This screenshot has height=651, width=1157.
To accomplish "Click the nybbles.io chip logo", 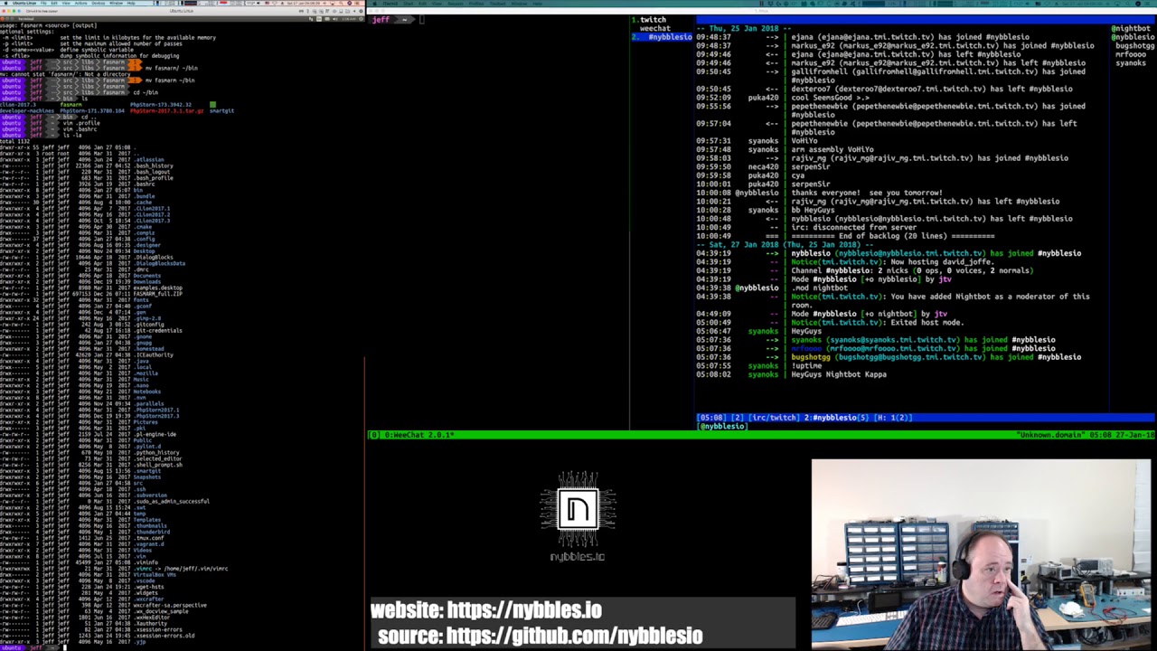I will [x=578, y=509].
